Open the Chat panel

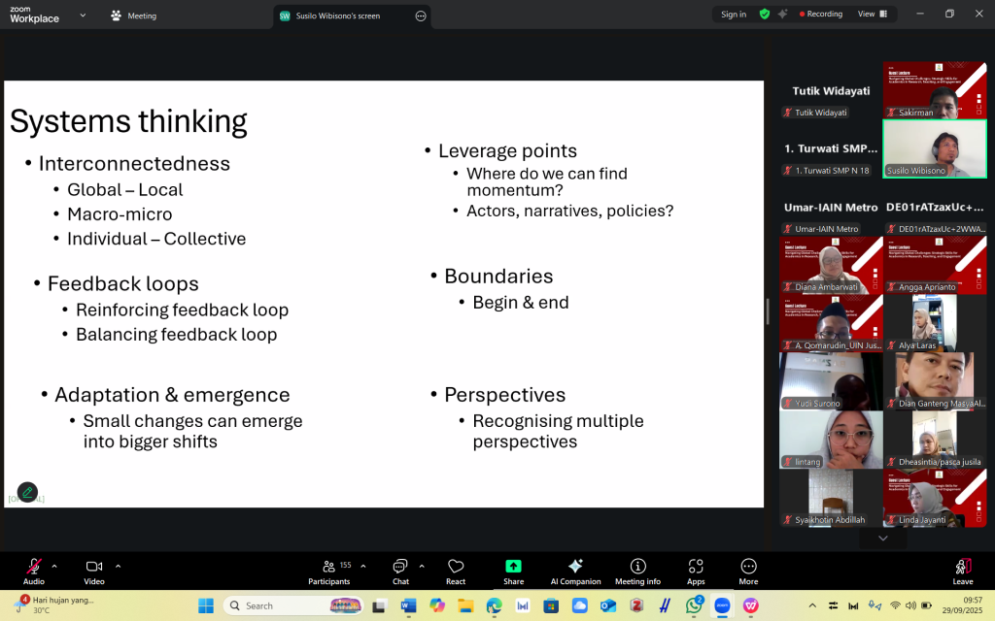point(400,571)
